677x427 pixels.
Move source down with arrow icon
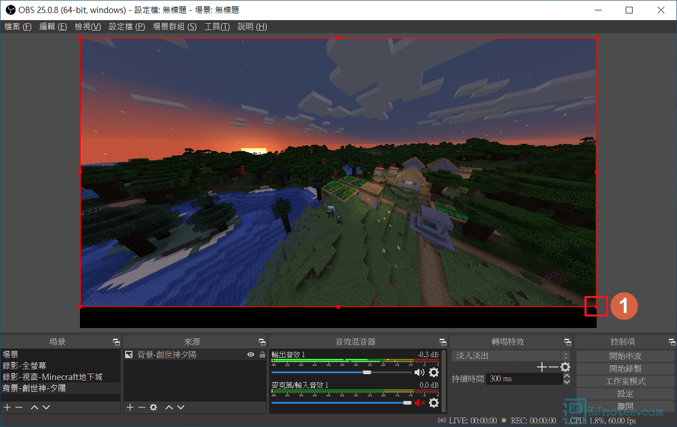click(x=181, y=407)
